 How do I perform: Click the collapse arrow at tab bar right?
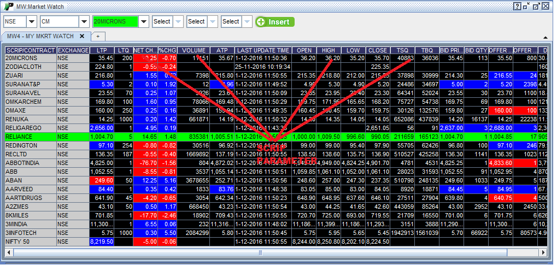[545, 37]
